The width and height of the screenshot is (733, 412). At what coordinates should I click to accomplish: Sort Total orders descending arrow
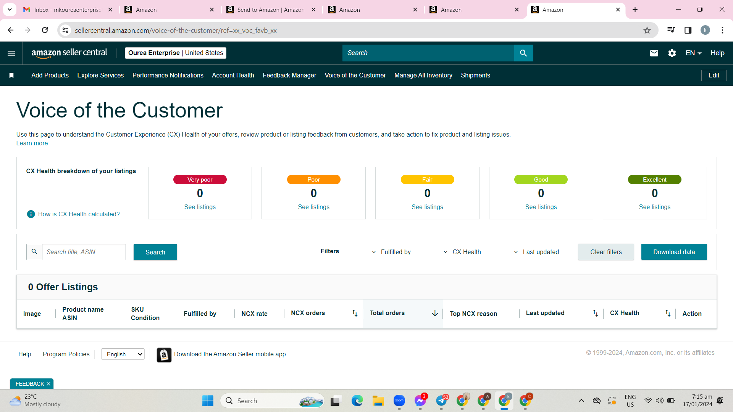point(435,313)
